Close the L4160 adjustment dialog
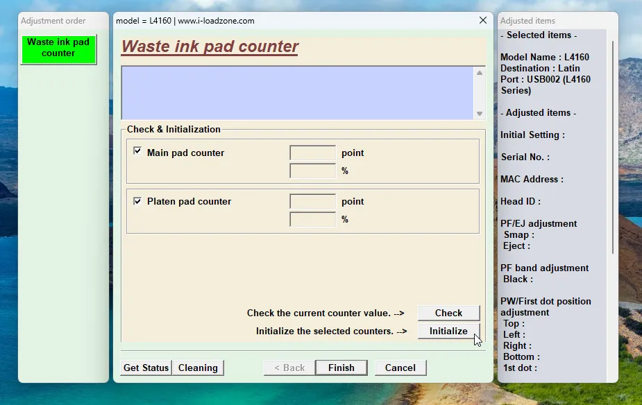Viewport: 642px width, 405px height. coord(483,21)
